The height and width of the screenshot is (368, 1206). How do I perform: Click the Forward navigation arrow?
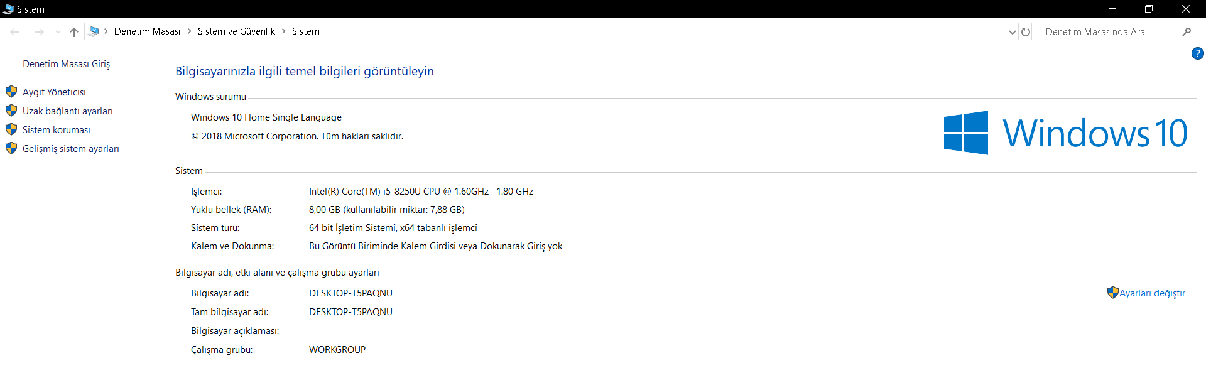(x=39, y=31)
